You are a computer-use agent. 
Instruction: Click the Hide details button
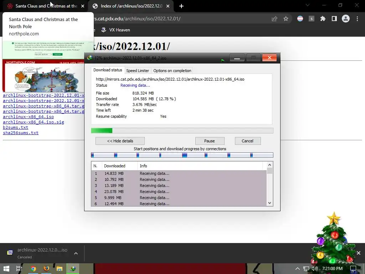[x=120, y=141]
